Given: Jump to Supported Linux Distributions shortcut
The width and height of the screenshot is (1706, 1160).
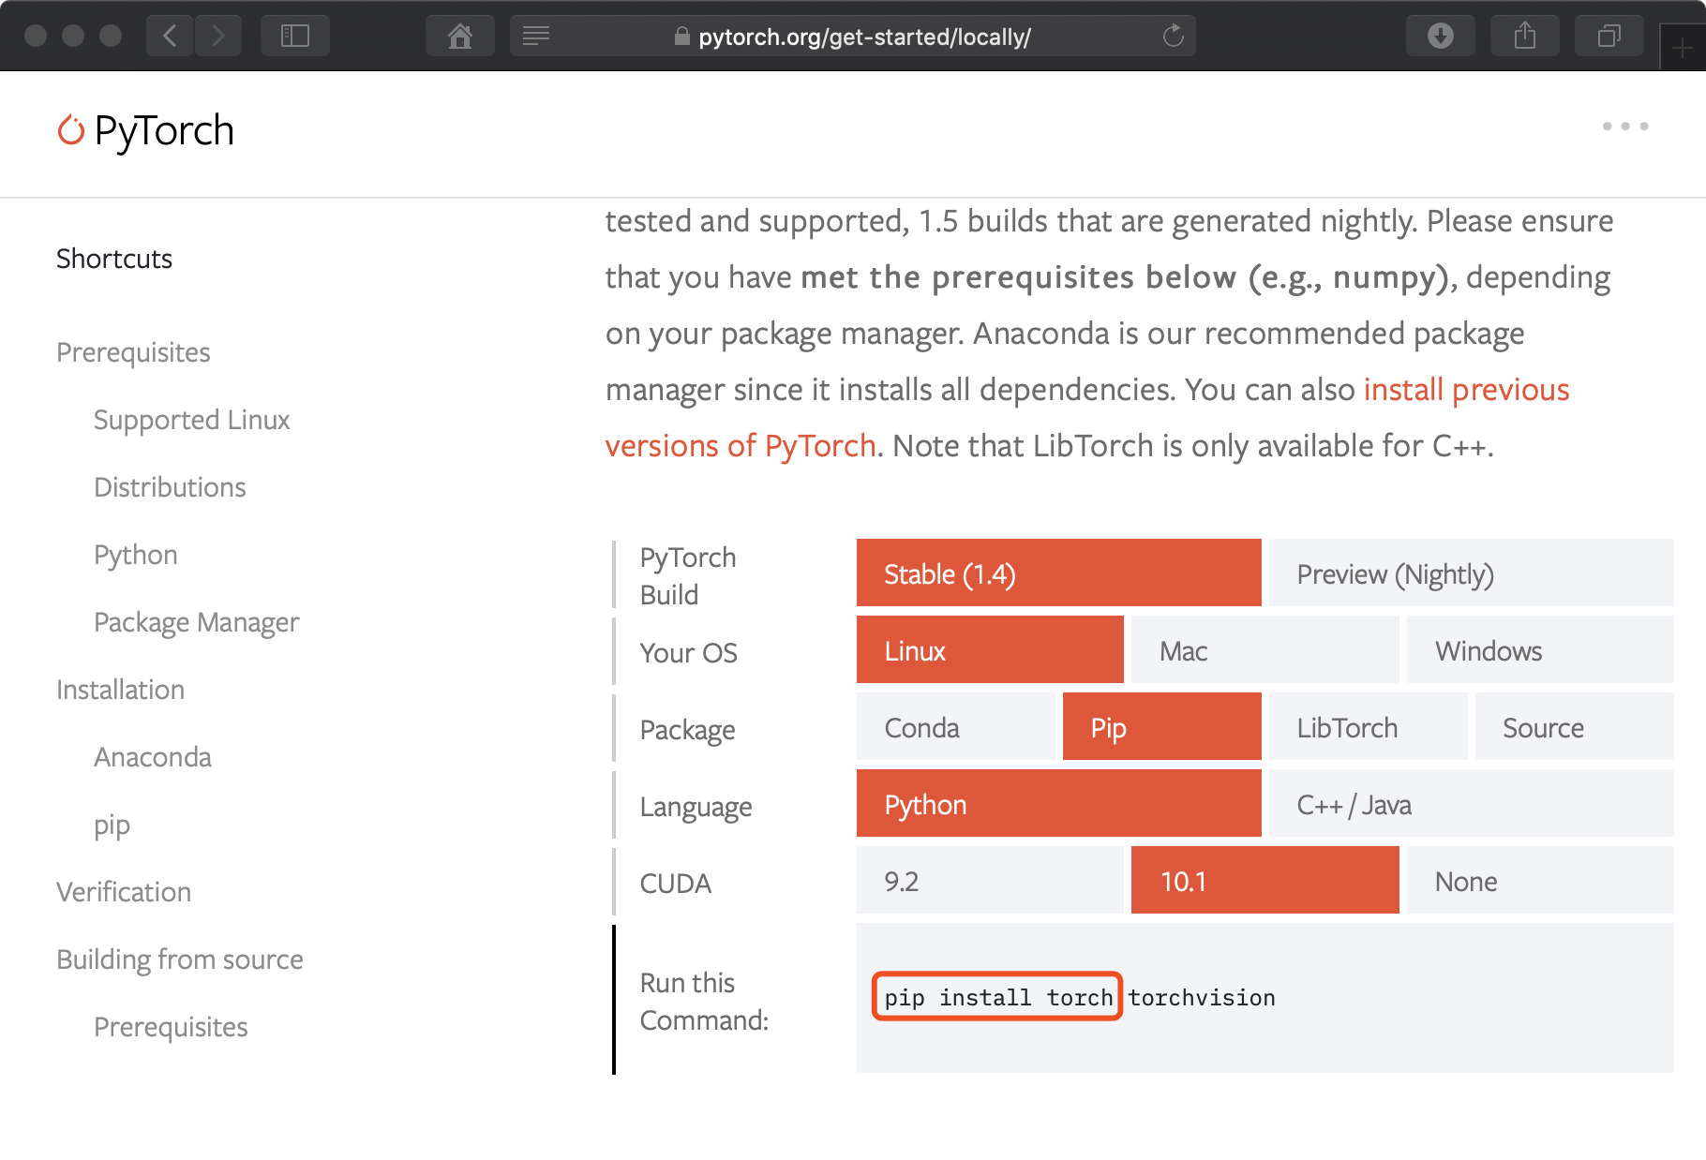Looking at the screenshot, I should coord(191,454).
